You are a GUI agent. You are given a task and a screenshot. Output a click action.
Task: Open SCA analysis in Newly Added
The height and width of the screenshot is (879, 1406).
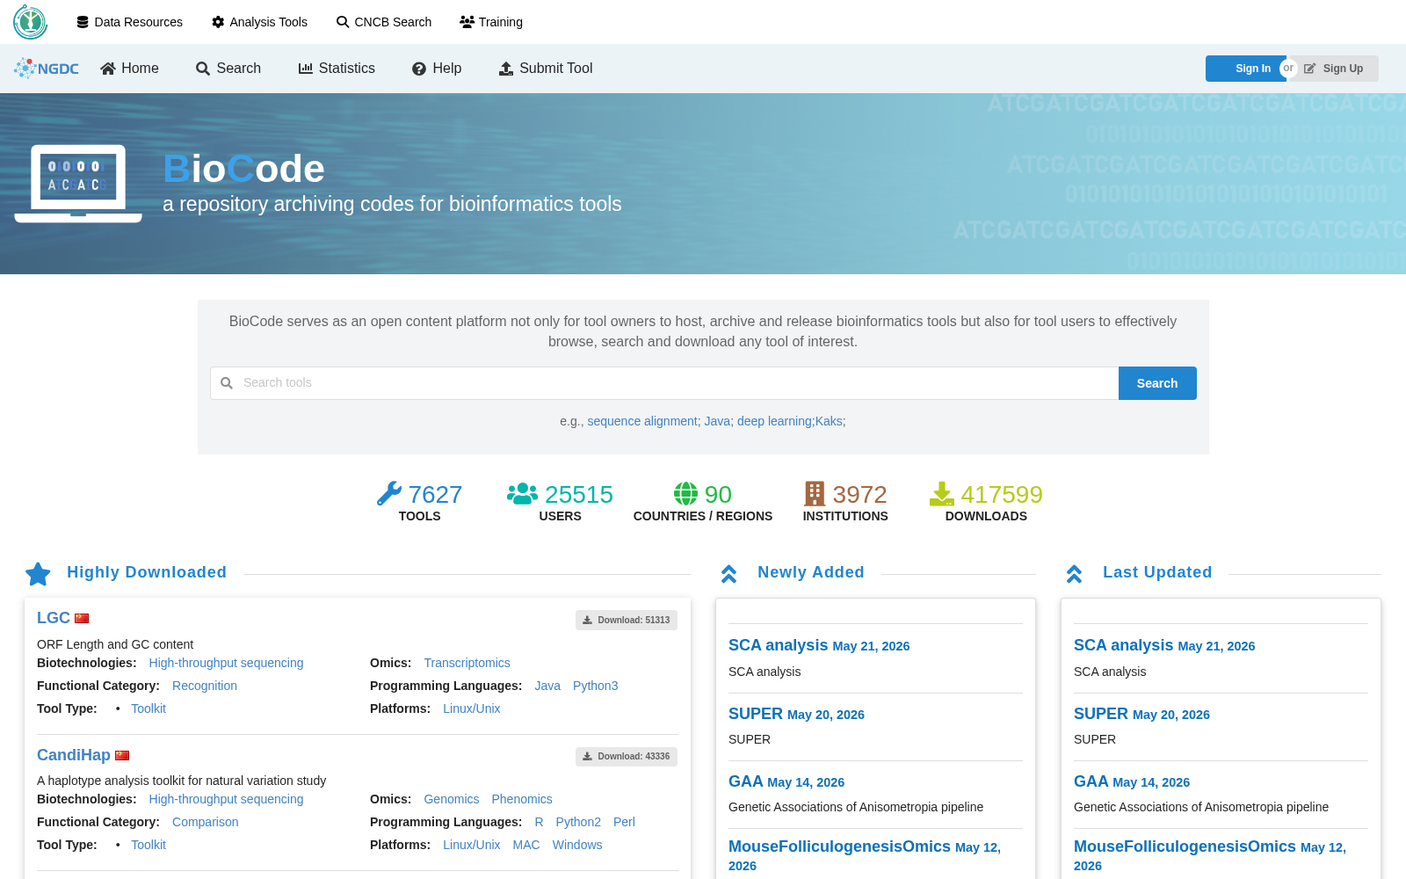779,645
